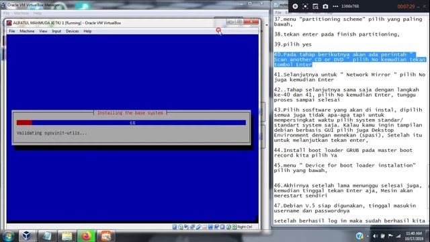This screenshot has height=242, width=430.
Task: Click the recorder's region select icon
Action: pyautogui.click(x=305, y=6)
